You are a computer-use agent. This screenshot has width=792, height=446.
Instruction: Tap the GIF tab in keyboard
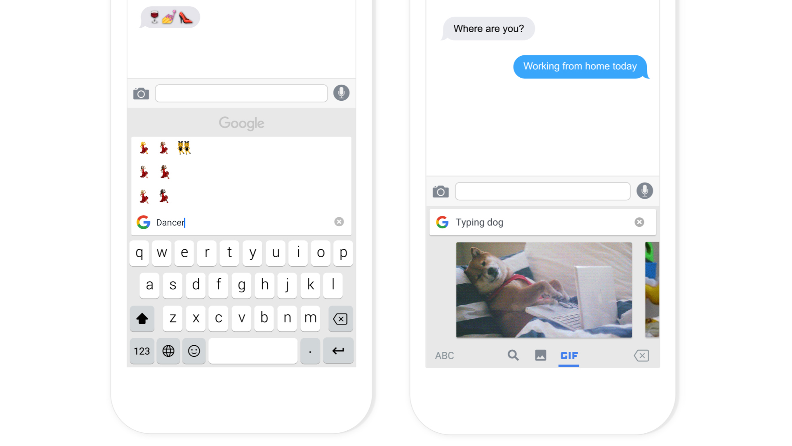[568, 356]
